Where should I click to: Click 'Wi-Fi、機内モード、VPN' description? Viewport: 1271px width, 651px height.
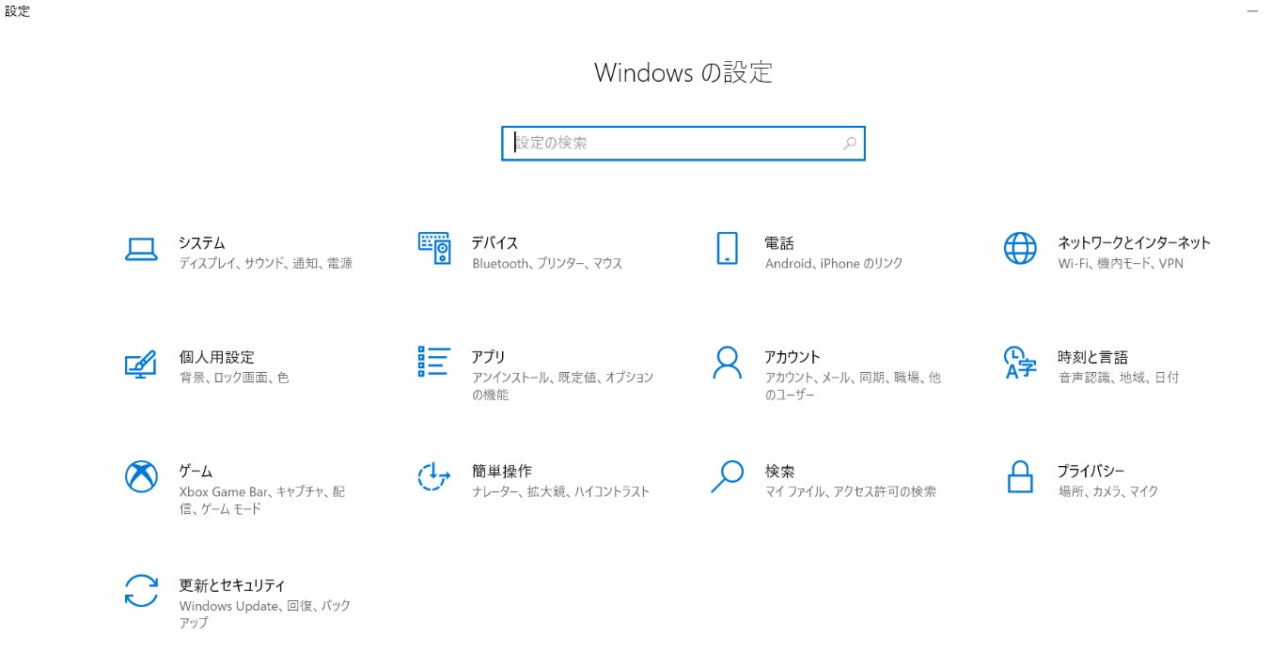pyautogui.click(x=1121, y=264)
